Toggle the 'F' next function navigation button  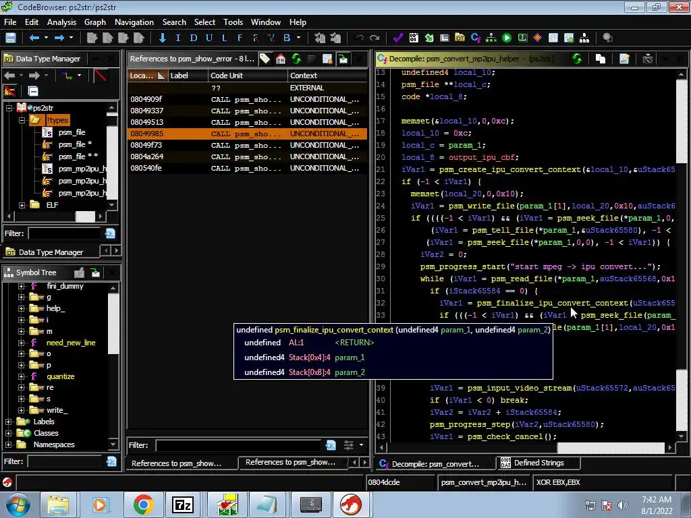[240, 38]
